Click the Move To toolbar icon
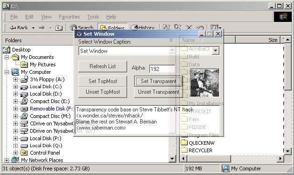 166,27
